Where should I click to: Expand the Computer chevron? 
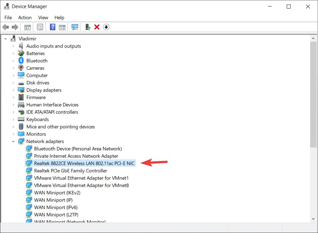(13, 75)
